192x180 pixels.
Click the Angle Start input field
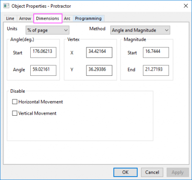click(43, 52)
